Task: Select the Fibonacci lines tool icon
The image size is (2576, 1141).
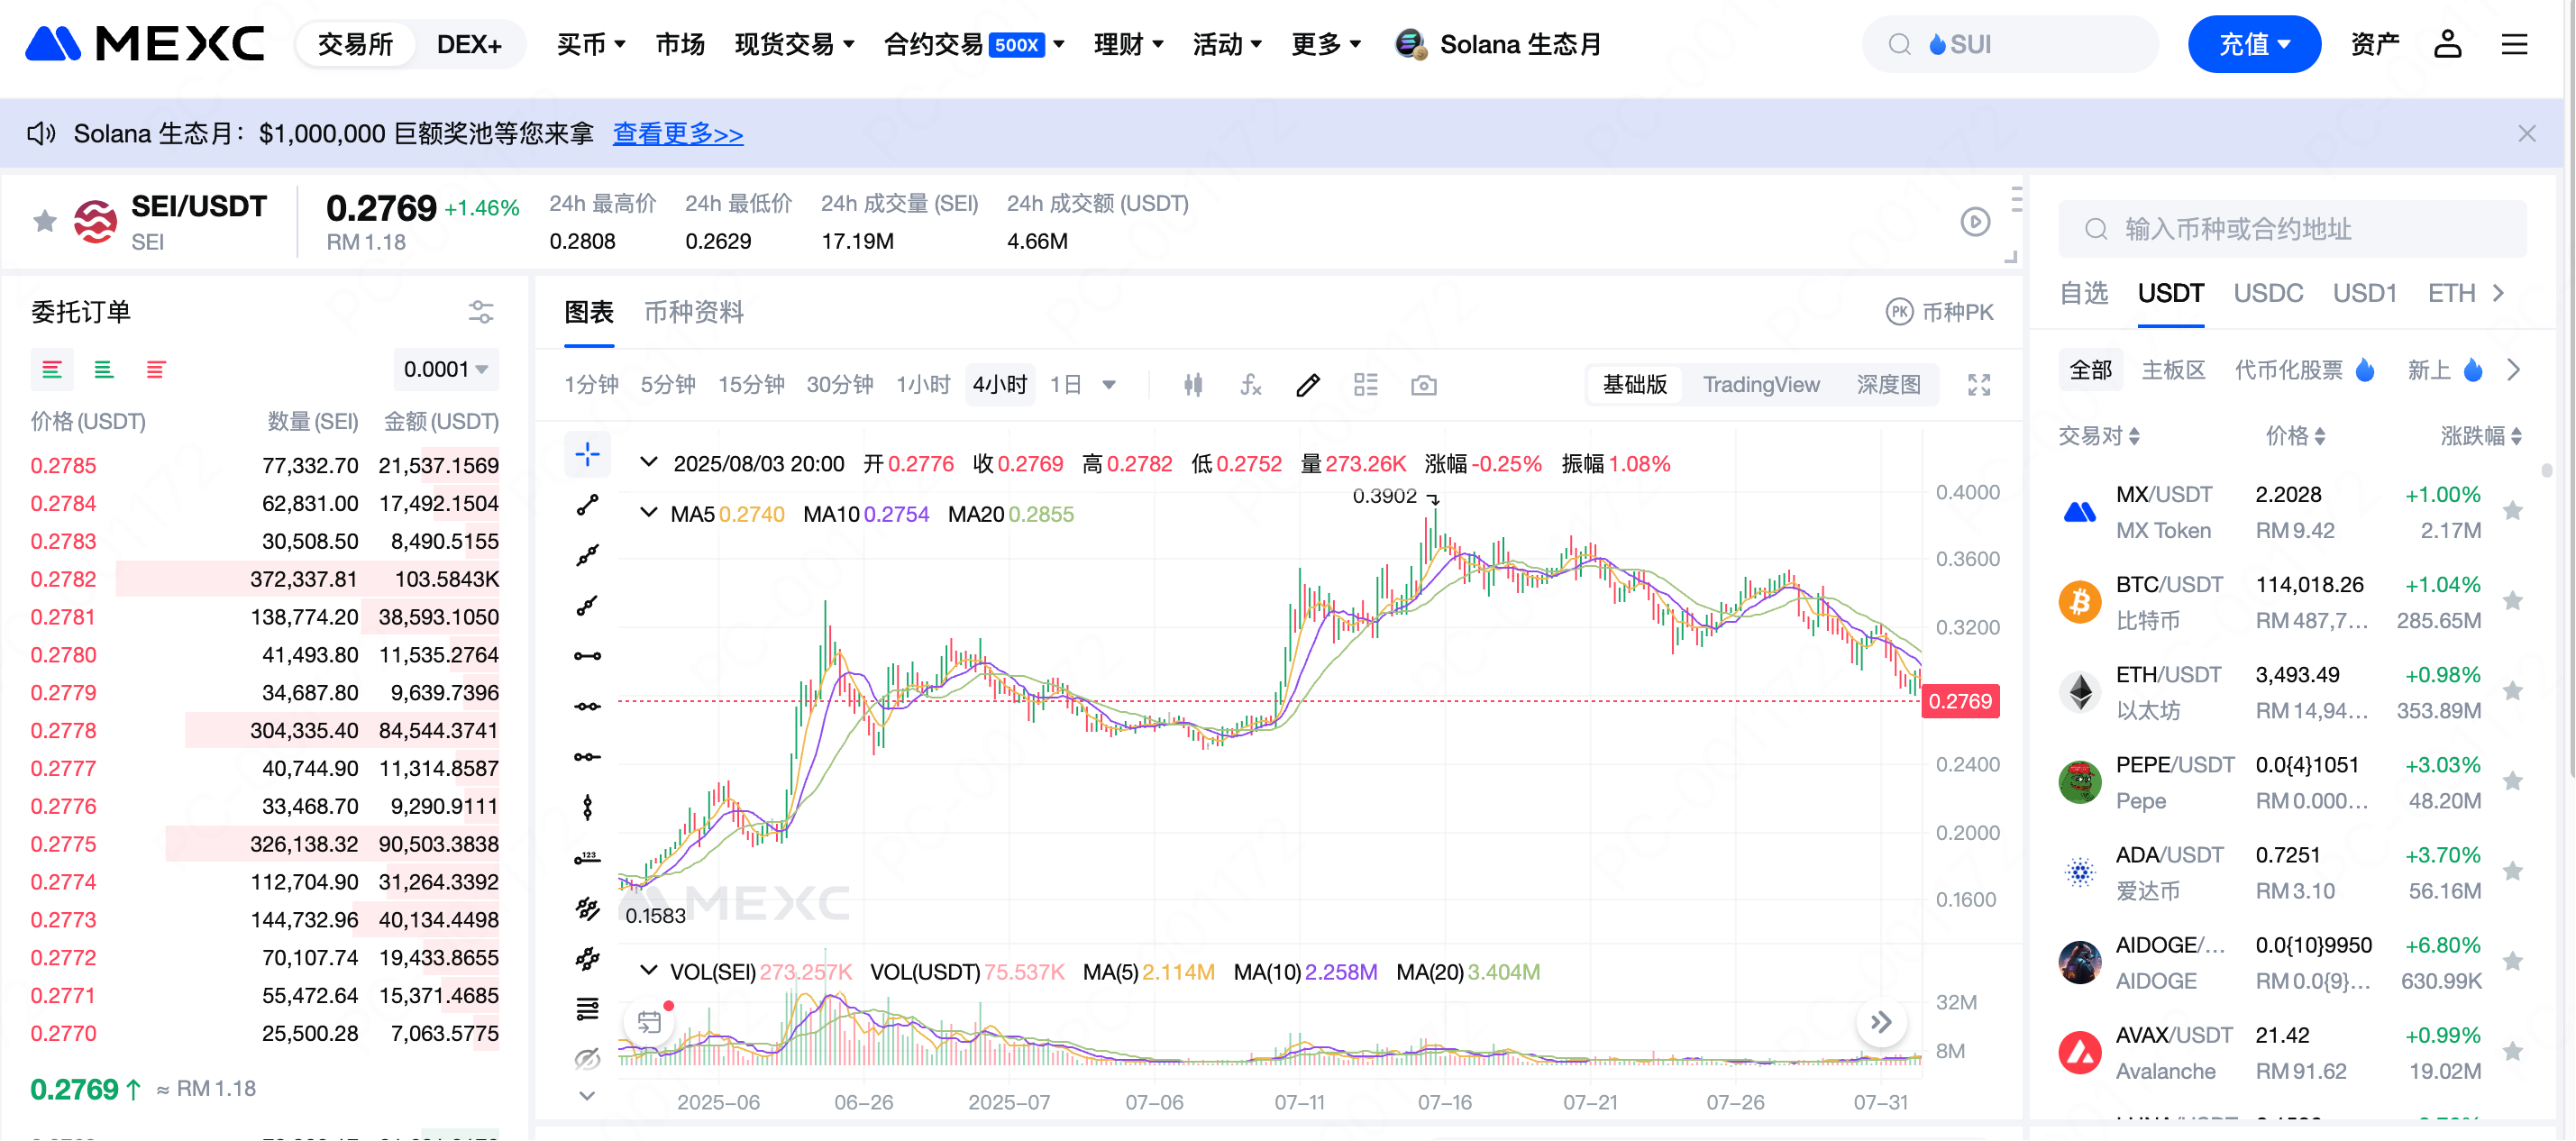Action: 587,1009
